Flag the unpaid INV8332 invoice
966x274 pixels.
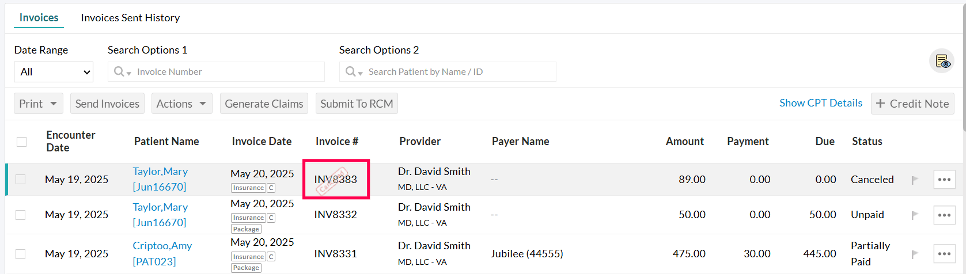[915, 215]
